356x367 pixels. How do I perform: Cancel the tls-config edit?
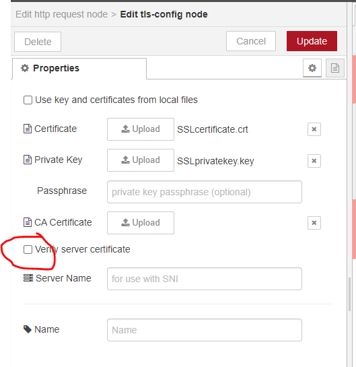251,41
